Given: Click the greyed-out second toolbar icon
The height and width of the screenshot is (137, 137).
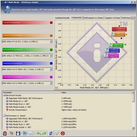Looking at the screenshot, I should pyautogui.click(x=11, y=133).
